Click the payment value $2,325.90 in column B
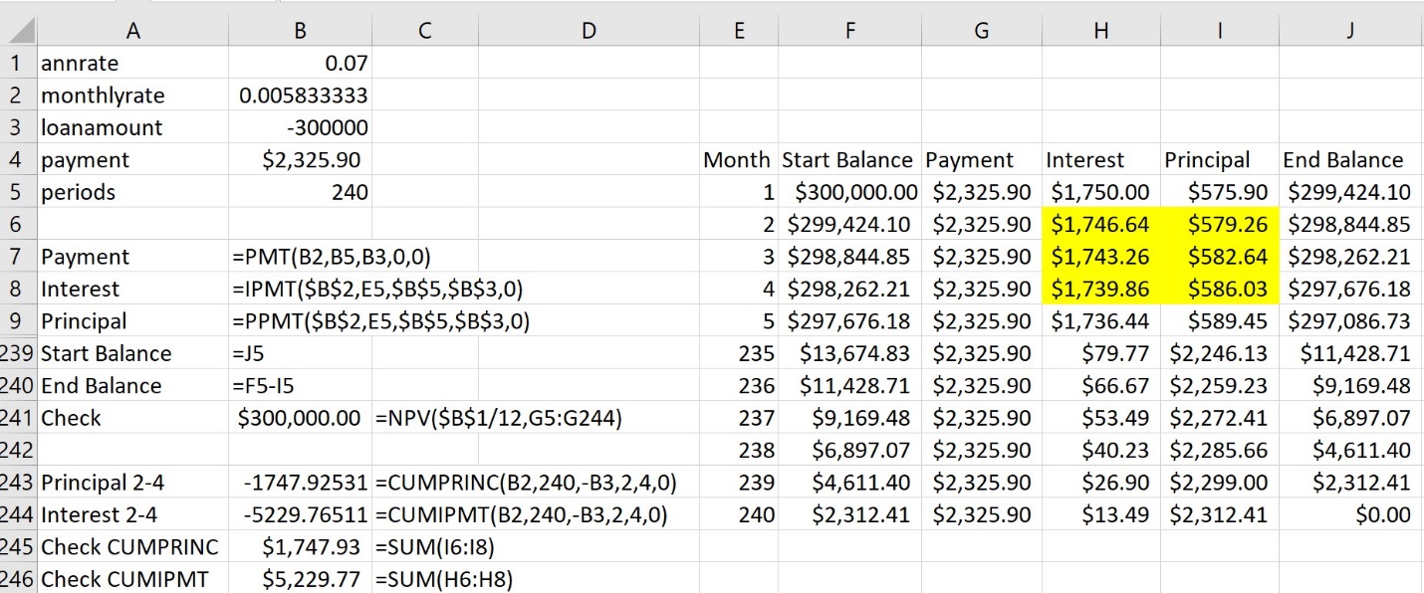Image resolution: width=1424 pixels, height=593 pixels. pos(299,159)
